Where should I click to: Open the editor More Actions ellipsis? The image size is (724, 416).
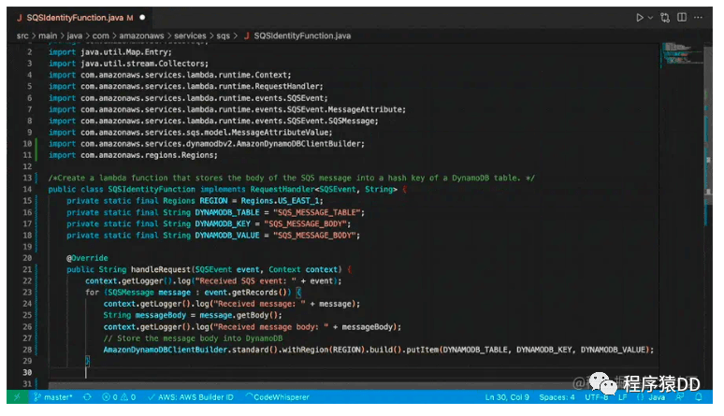click(x=698, y=17)
